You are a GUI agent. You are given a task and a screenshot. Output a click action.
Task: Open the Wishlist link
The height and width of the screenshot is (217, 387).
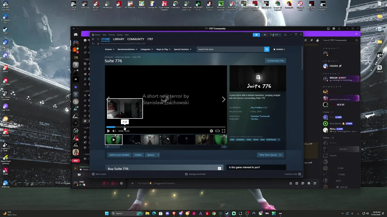(x=279, y=49)
